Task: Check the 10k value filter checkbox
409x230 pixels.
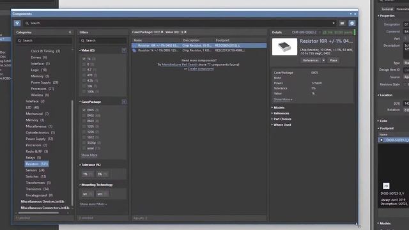Action: tap(84, 86)
